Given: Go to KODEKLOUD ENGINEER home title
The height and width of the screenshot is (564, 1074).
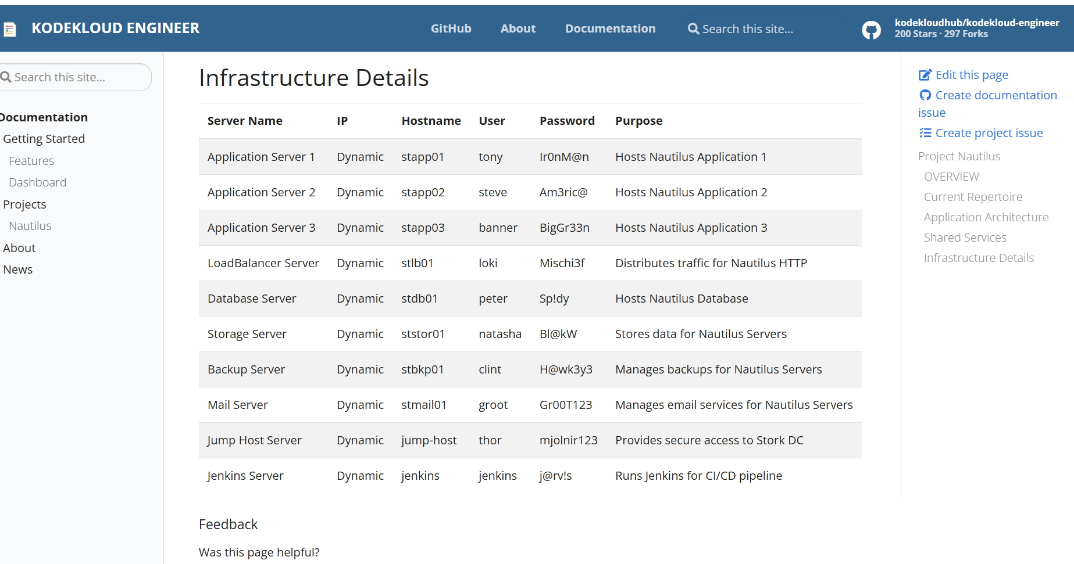Looking at the screenshot, I should [115, 28].
